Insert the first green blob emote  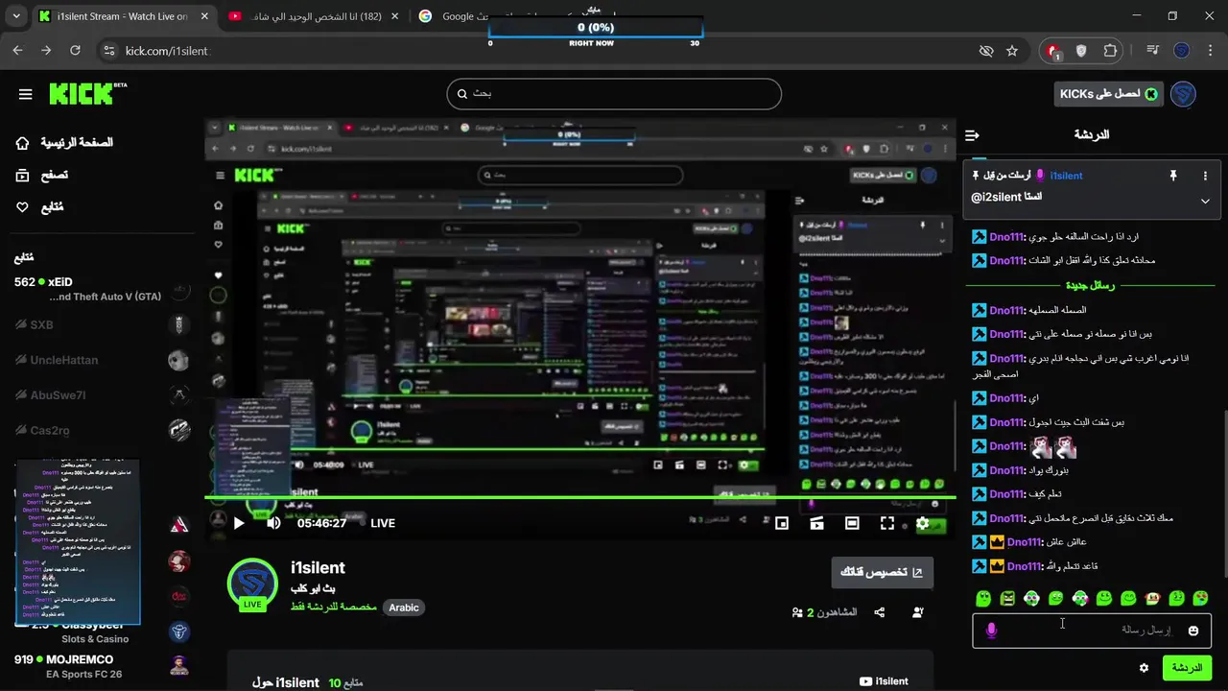[x=983, y=599]
